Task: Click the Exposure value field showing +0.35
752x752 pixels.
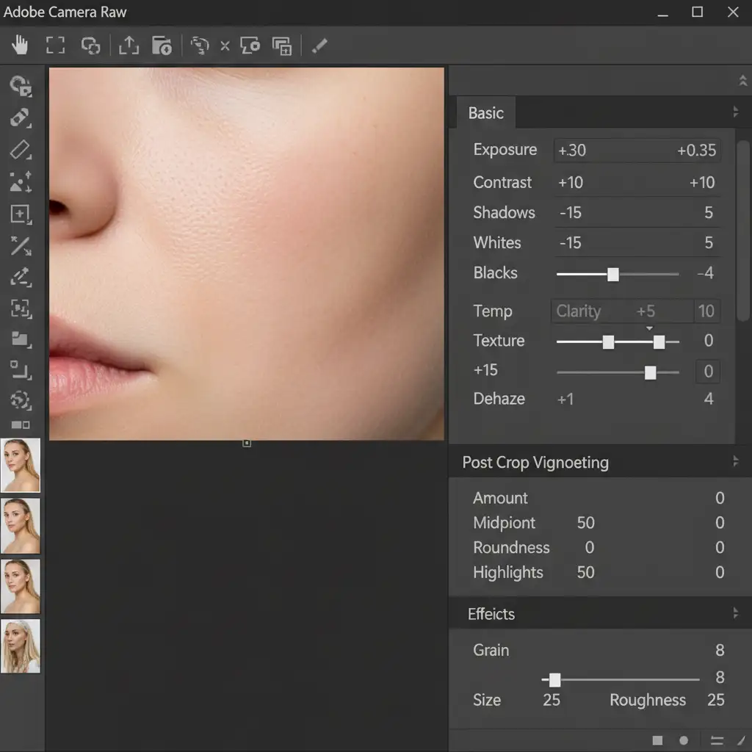Action: [x=695, y=151]
